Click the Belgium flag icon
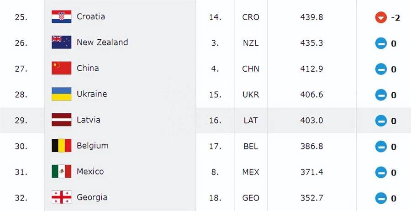 click(61, 146)
